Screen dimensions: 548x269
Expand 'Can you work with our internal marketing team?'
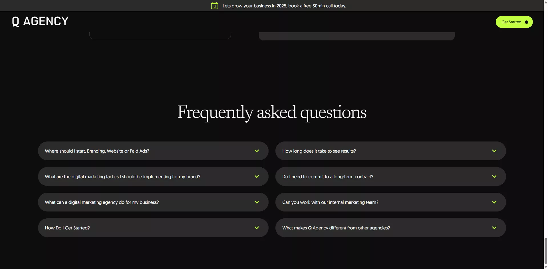[390, 202]
